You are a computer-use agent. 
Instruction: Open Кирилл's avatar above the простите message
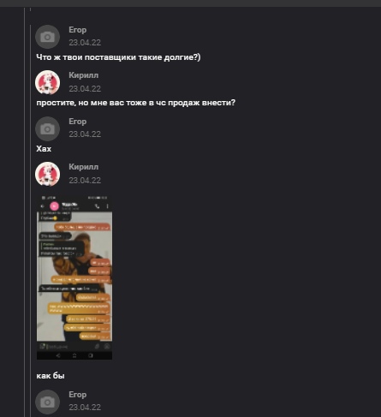tap(47, 82)
